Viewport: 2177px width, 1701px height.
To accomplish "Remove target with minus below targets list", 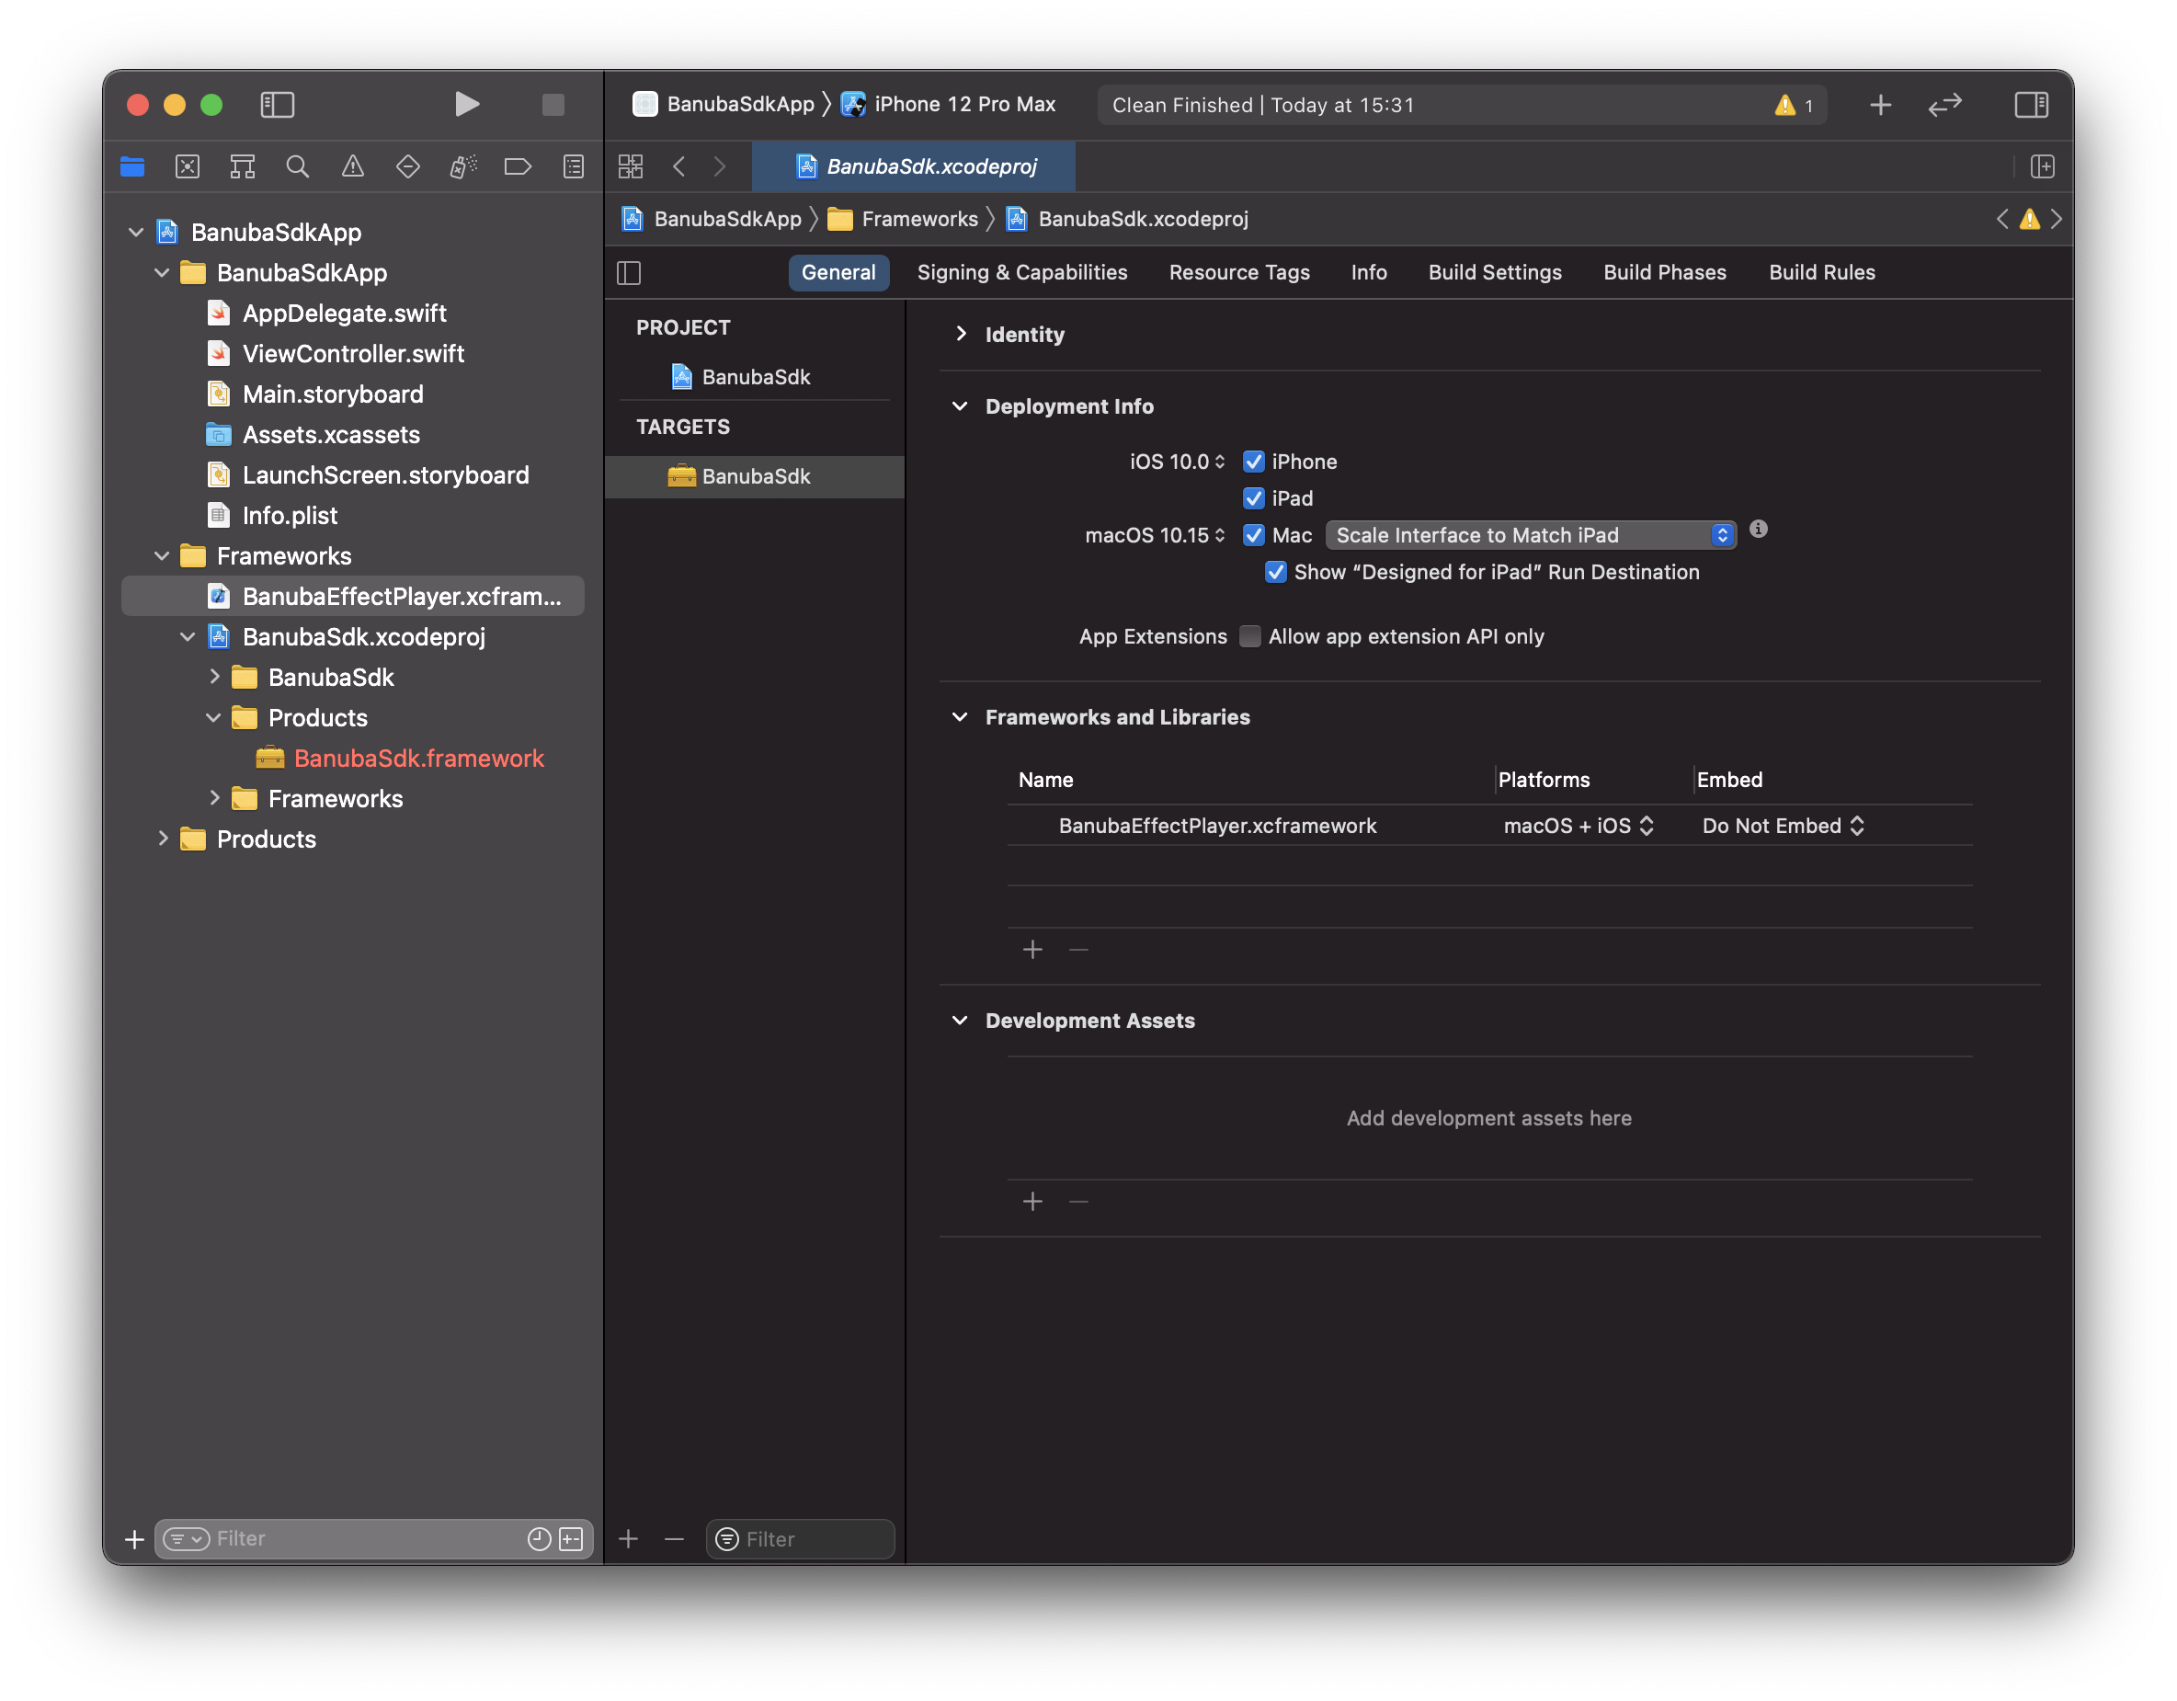I will [x=674, y=1538].
